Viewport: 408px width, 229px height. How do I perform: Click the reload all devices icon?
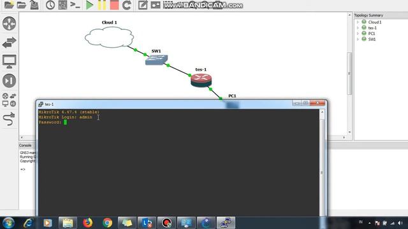[x=127, y=5]
